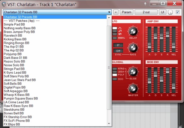This screenshot has width=184, height=128.
Task: Toggle the MWHL switch in LFO
Action: pos(115,38)
